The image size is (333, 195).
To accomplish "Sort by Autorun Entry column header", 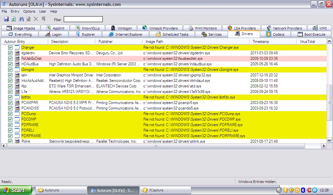I will pos(25,42).
